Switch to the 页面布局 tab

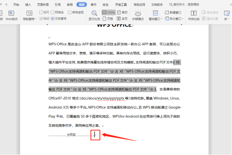(43, 4)
